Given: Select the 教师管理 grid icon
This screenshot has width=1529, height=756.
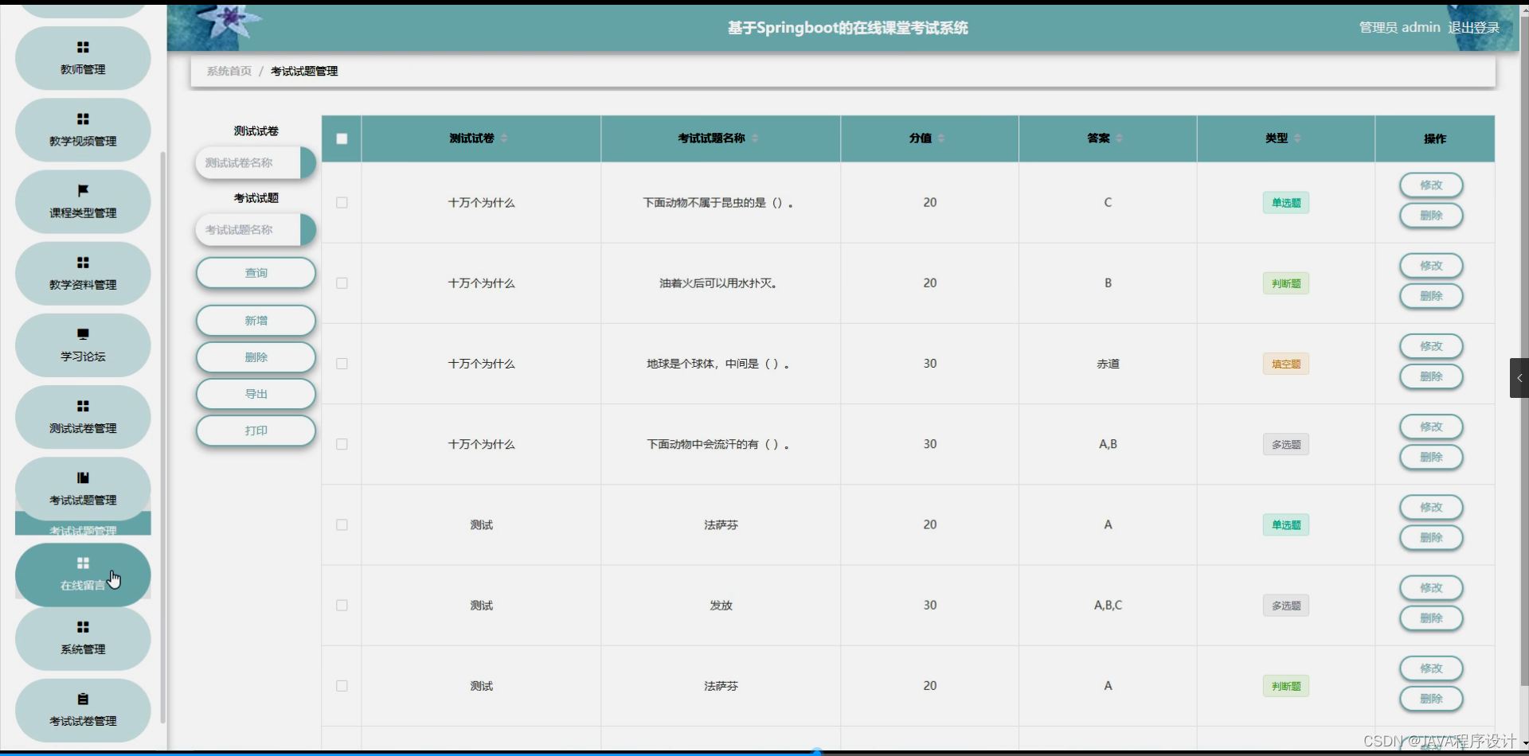Looking at the screenshot, I should [x=82, y=47].
